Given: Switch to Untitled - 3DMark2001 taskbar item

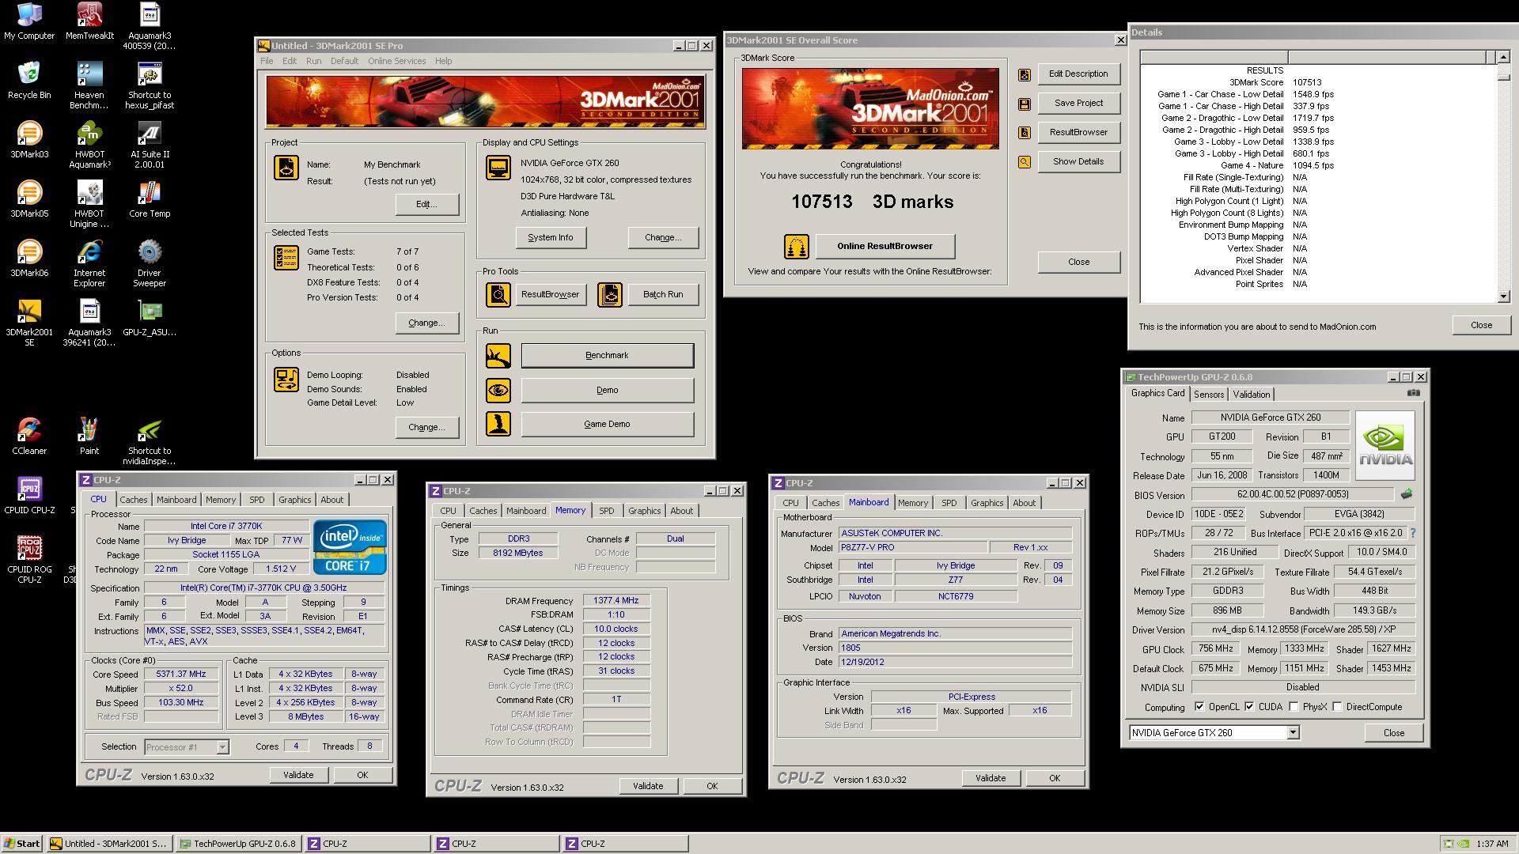Looking at the screenshot, I should (108, 844).
